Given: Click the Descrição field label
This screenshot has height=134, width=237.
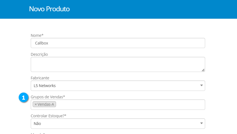Looking at the screenshot, I should 39,54.
